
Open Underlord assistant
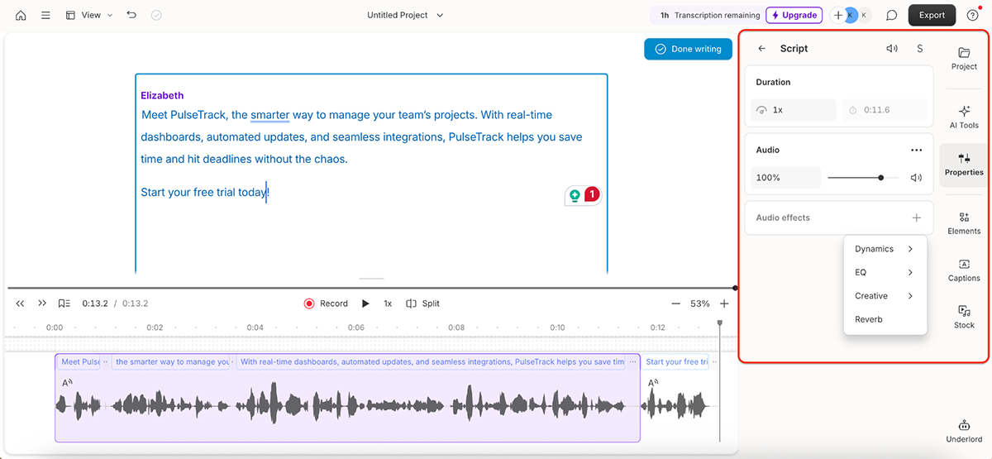964,431
